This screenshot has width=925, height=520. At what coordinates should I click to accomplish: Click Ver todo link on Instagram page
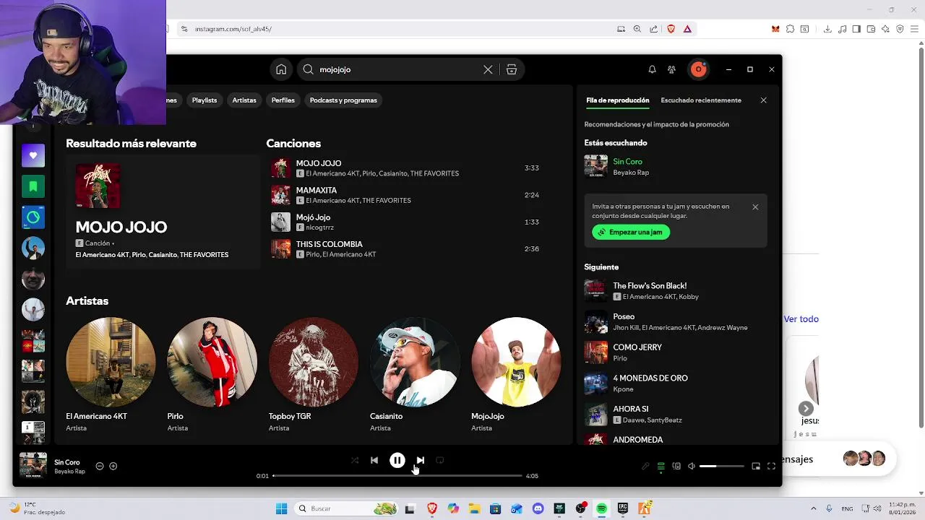801,318
